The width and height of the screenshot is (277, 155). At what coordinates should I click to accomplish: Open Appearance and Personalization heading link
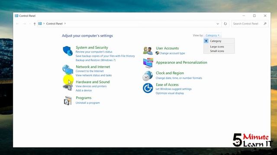click(x=181, y=62)
